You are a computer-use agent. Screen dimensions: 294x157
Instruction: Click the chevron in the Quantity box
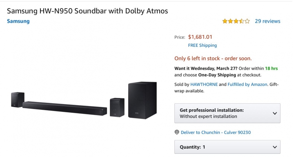[275, 147]
